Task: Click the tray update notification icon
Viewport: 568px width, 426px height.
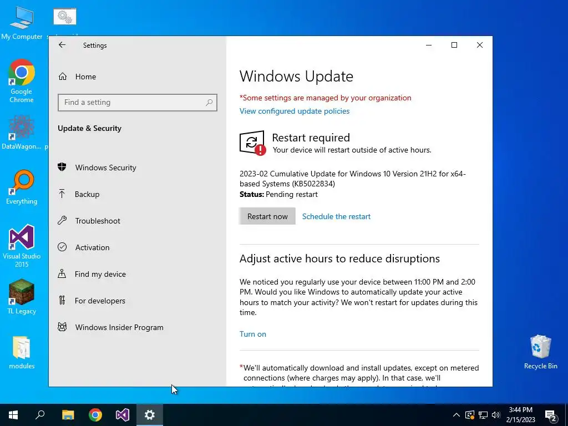Action: tap(470, 415)
